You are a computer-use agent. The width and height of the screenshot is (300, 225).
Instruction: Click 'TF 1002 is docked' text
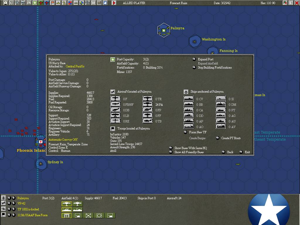click(x=28, y=209)
